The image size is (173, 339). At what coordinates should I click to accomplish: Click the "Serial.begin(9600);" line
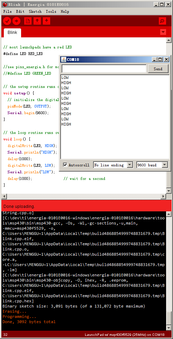click(x=28, y=113)
